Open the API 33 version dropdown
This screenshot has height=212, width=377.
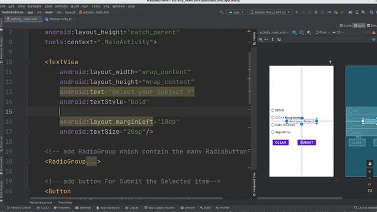point(338,32)
